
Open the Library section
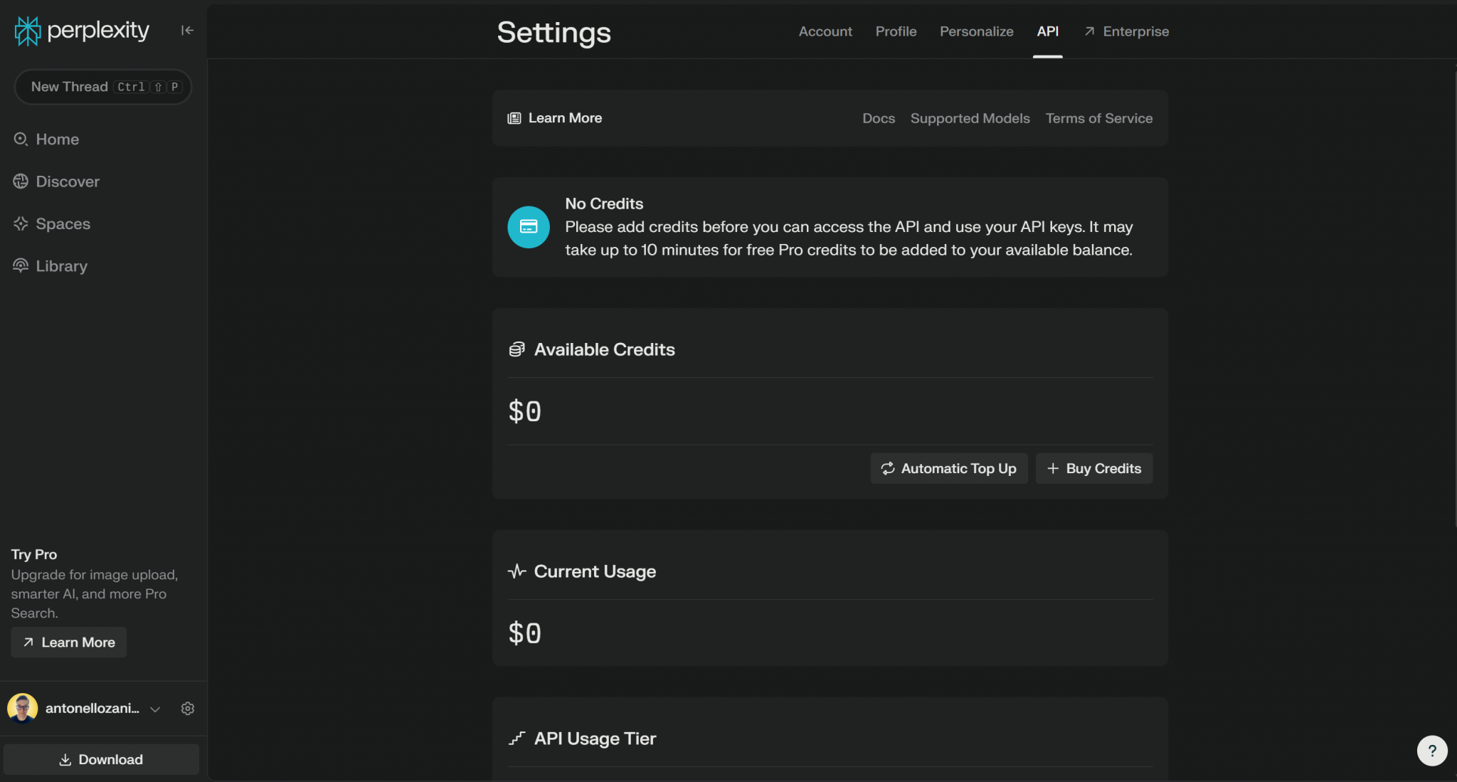click(60, 265)
